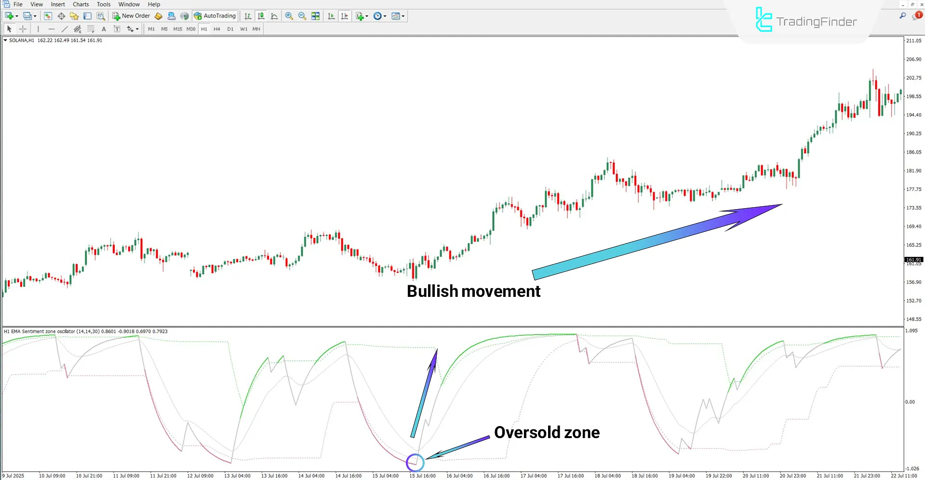Select the Crosshair cursor tool
This screenshot has height=480, width=925.
pyautogui.click(x=23, y=29)
